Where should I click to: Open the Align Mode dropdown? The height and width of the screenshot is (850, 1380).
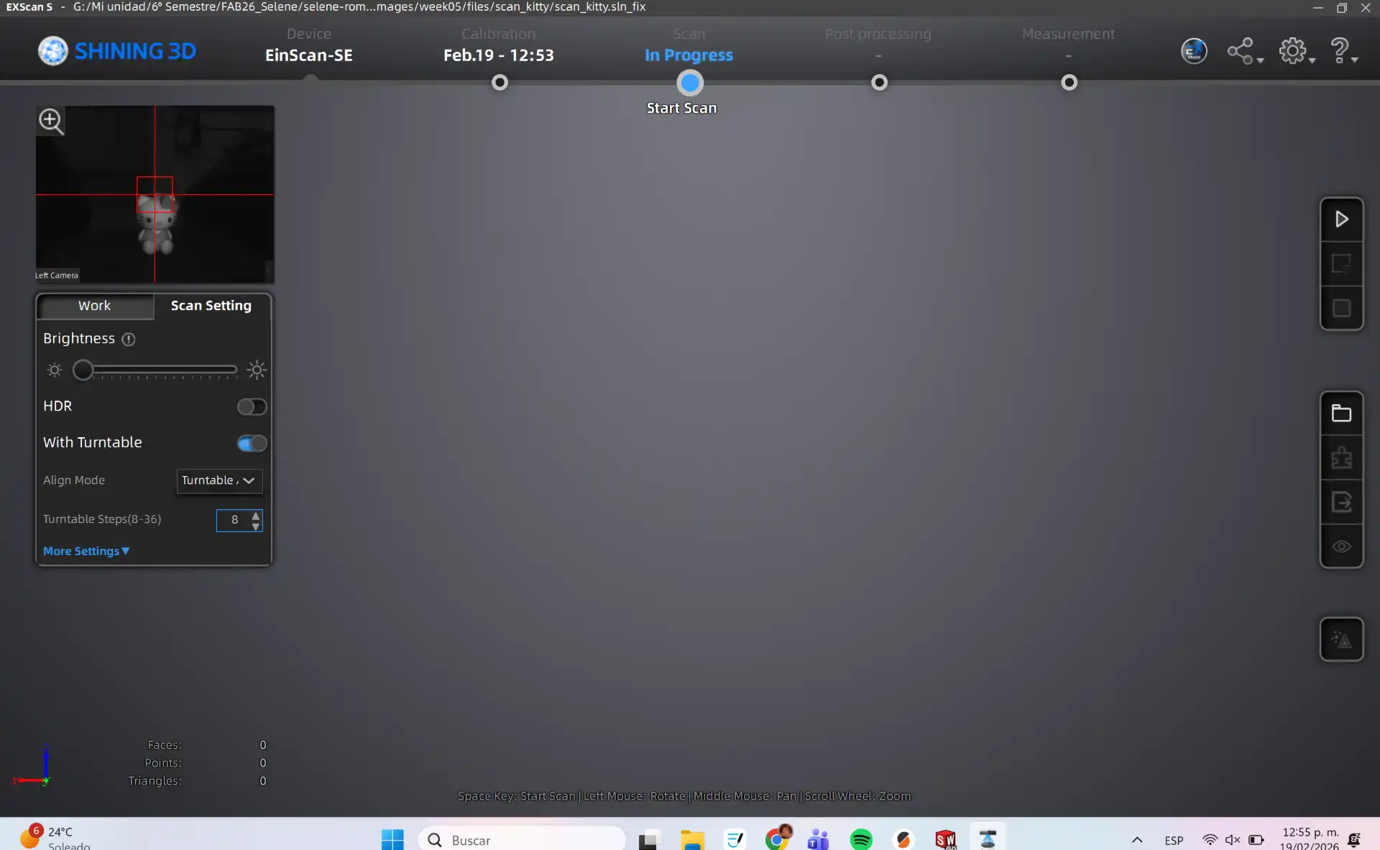pos(219,480)
